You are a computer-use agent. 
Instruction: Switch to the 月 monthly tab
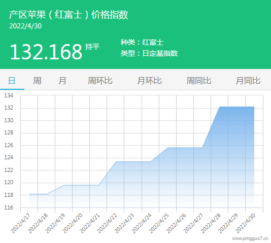(62, 81)
